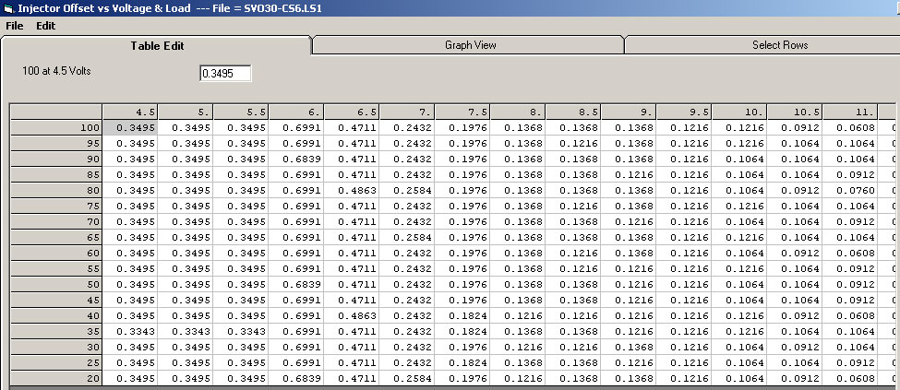Select the 4.5 voltage column header
Screen dimensions: 900x390
130,112
